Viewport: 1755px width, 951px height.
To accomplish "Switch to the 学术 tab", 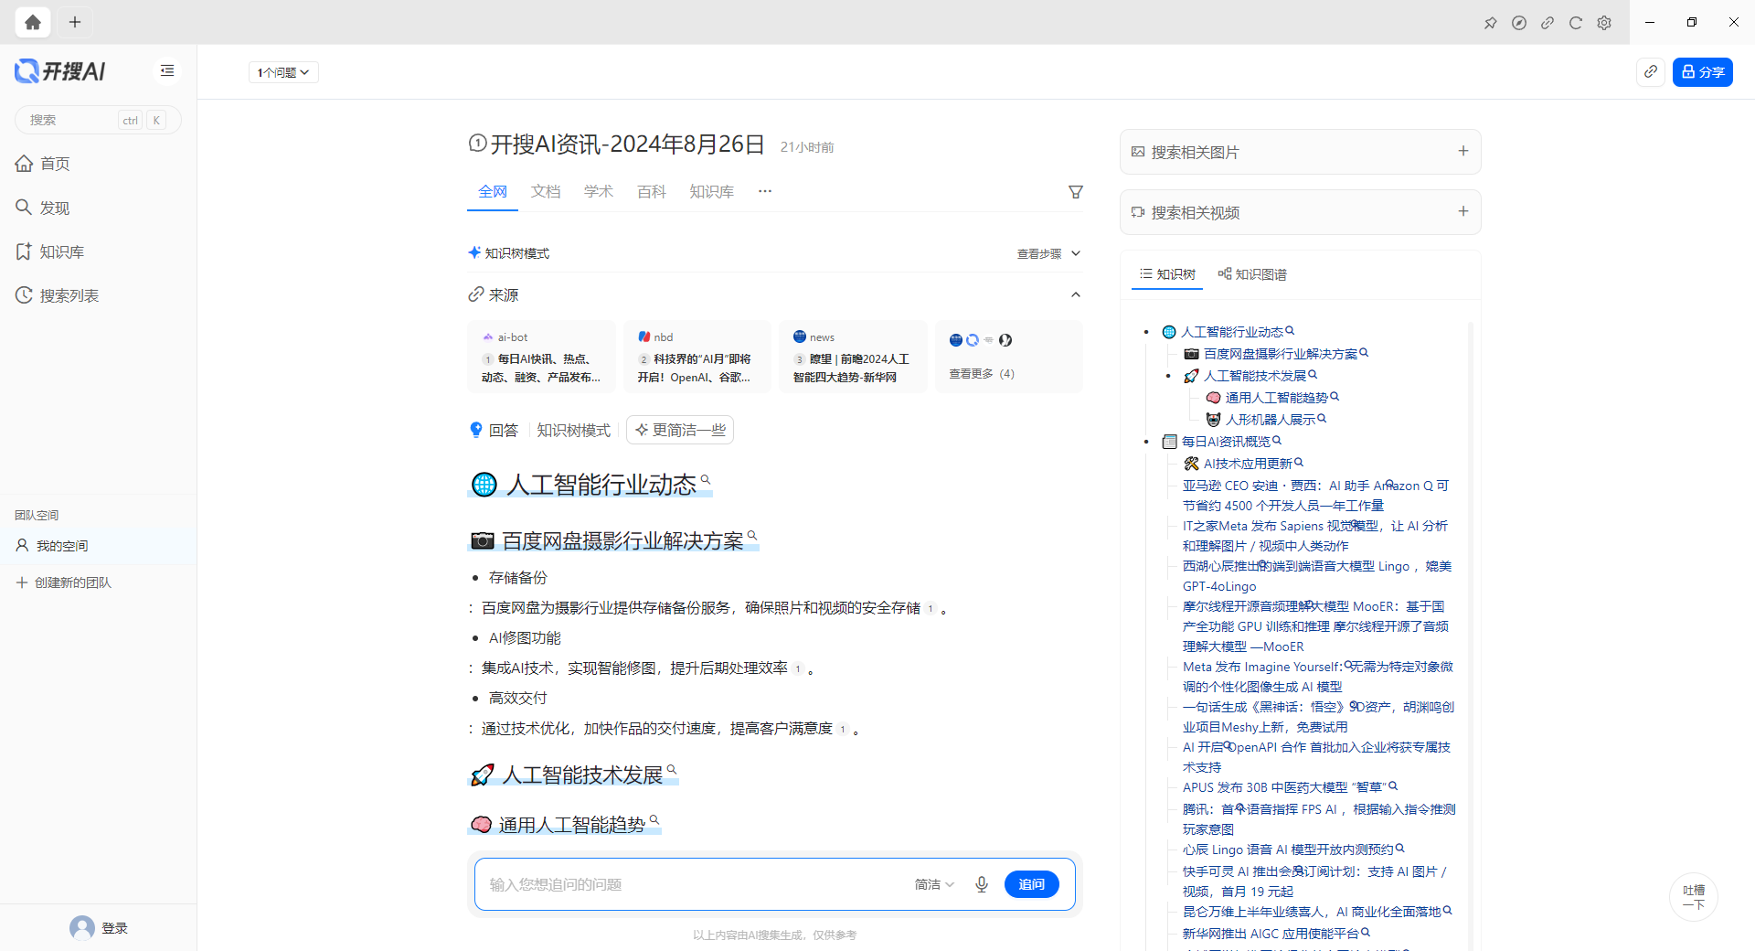I will (x=598, y=191).
